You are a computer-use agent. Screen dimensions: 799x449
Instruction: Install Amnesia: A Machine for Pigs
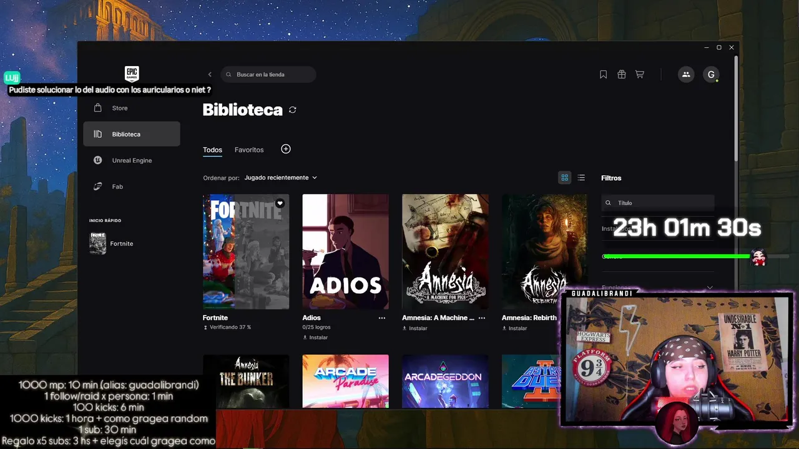click(x=415, y=328)
